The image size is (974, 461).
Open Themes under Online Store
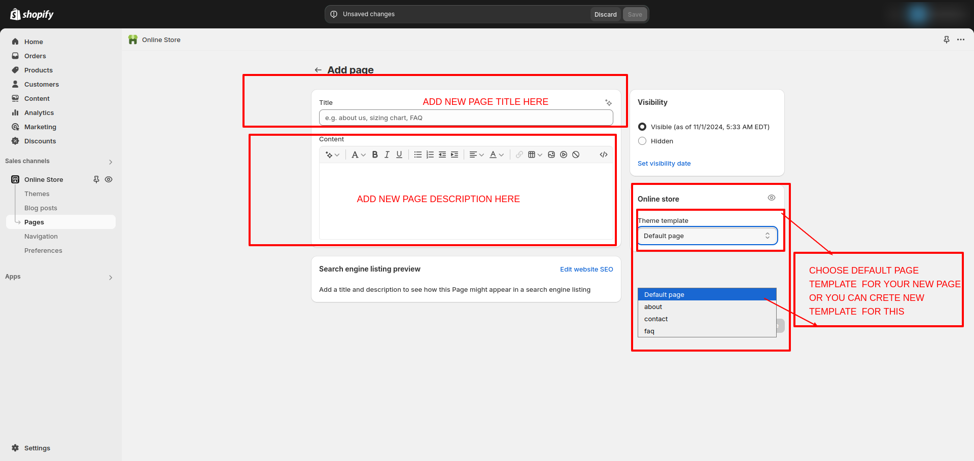coord(37,194)
